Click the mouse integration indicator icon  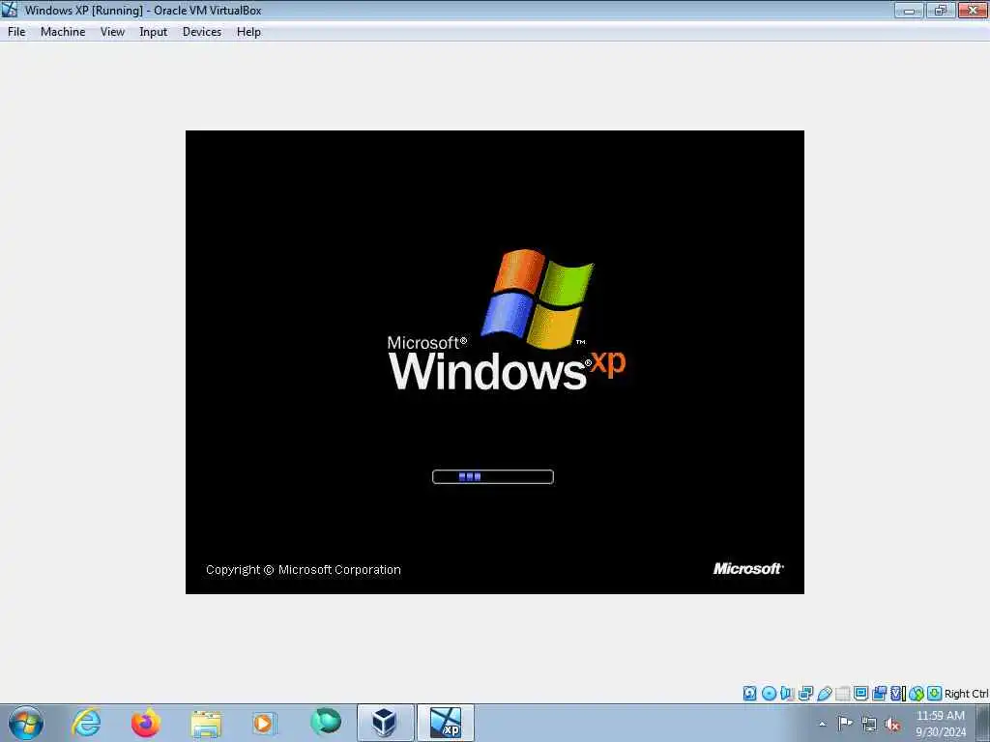pyautogui.click(x=917, y=694)
